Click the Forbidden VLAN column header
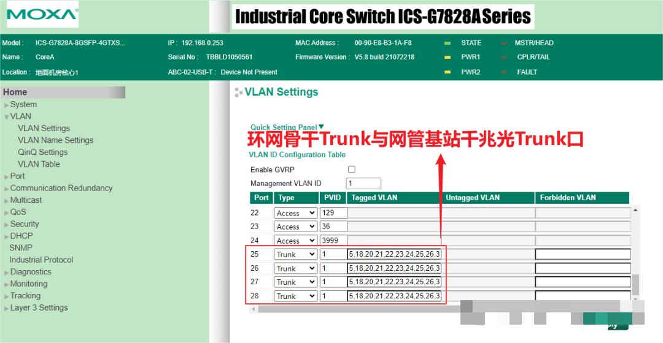The image size is (663, 343). pos(582,197)
